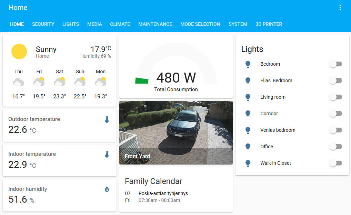Click the Bedroom light bulb icon
Viewport: 351px width, 215px height.
[248, 64]
